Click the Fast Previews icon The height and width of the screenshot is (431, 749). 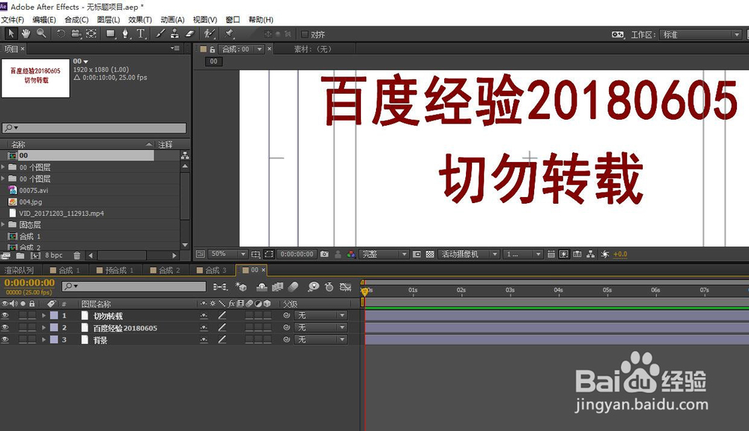tap(564, 254)
